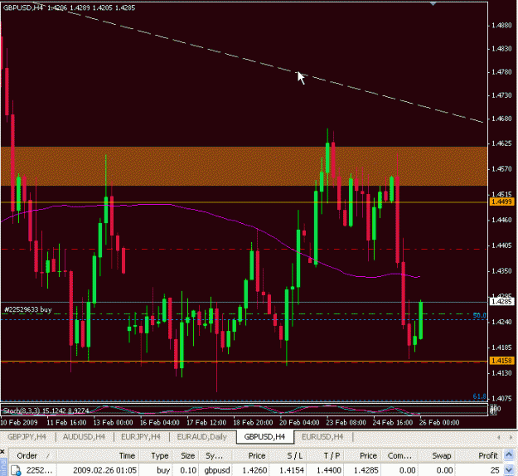Click the orange 1.4158 price label on axis

(501, 361)
